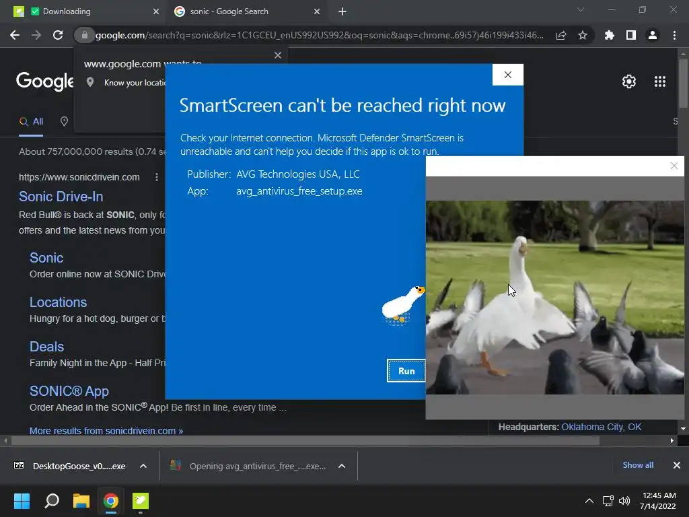View site info via lock icon

(84, 35)
